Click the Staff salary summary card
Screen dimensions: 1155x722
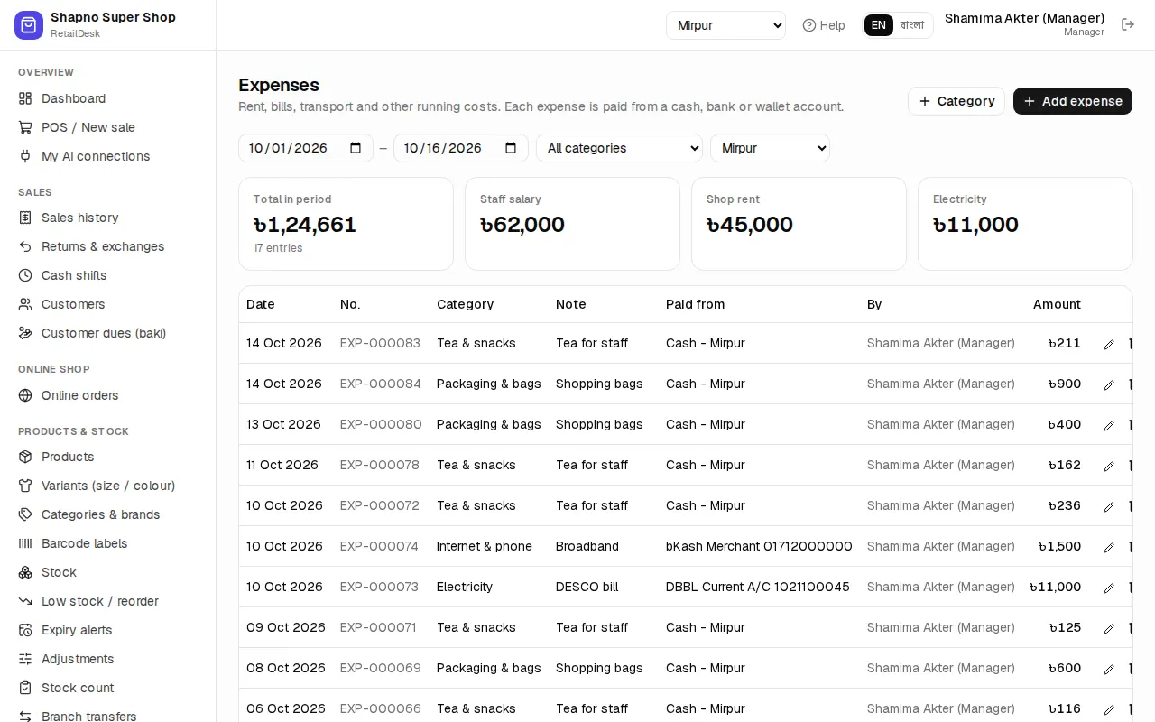[x=572, y=224]
